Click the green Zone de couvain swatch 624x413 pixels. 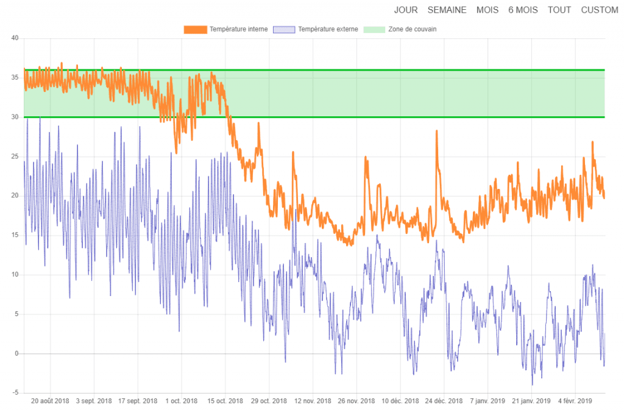[x=374, y=29]
